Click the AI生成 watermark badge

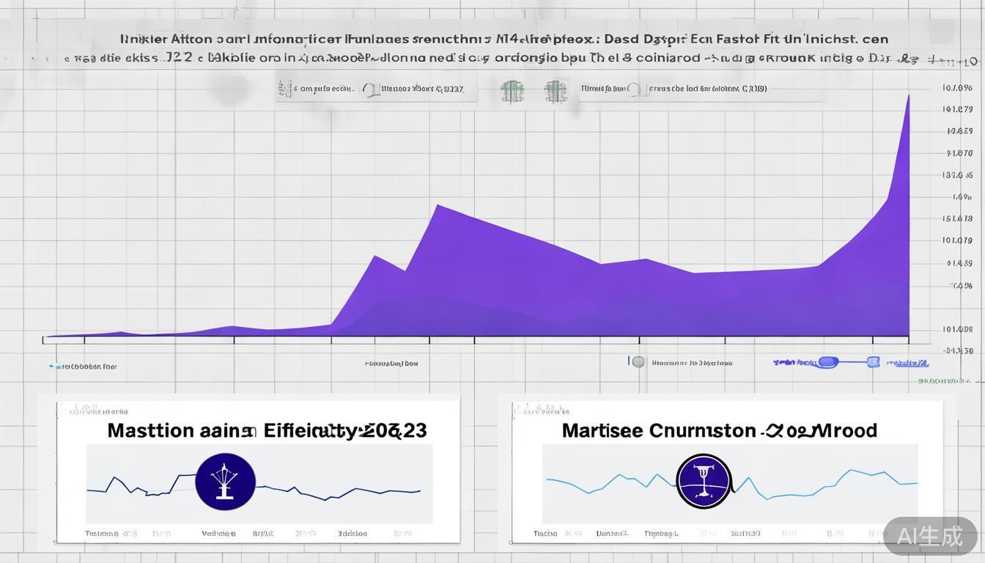point(929,537)
